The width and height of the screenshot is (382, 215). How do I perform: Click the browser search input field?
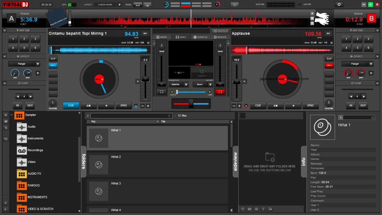point(131,116)
